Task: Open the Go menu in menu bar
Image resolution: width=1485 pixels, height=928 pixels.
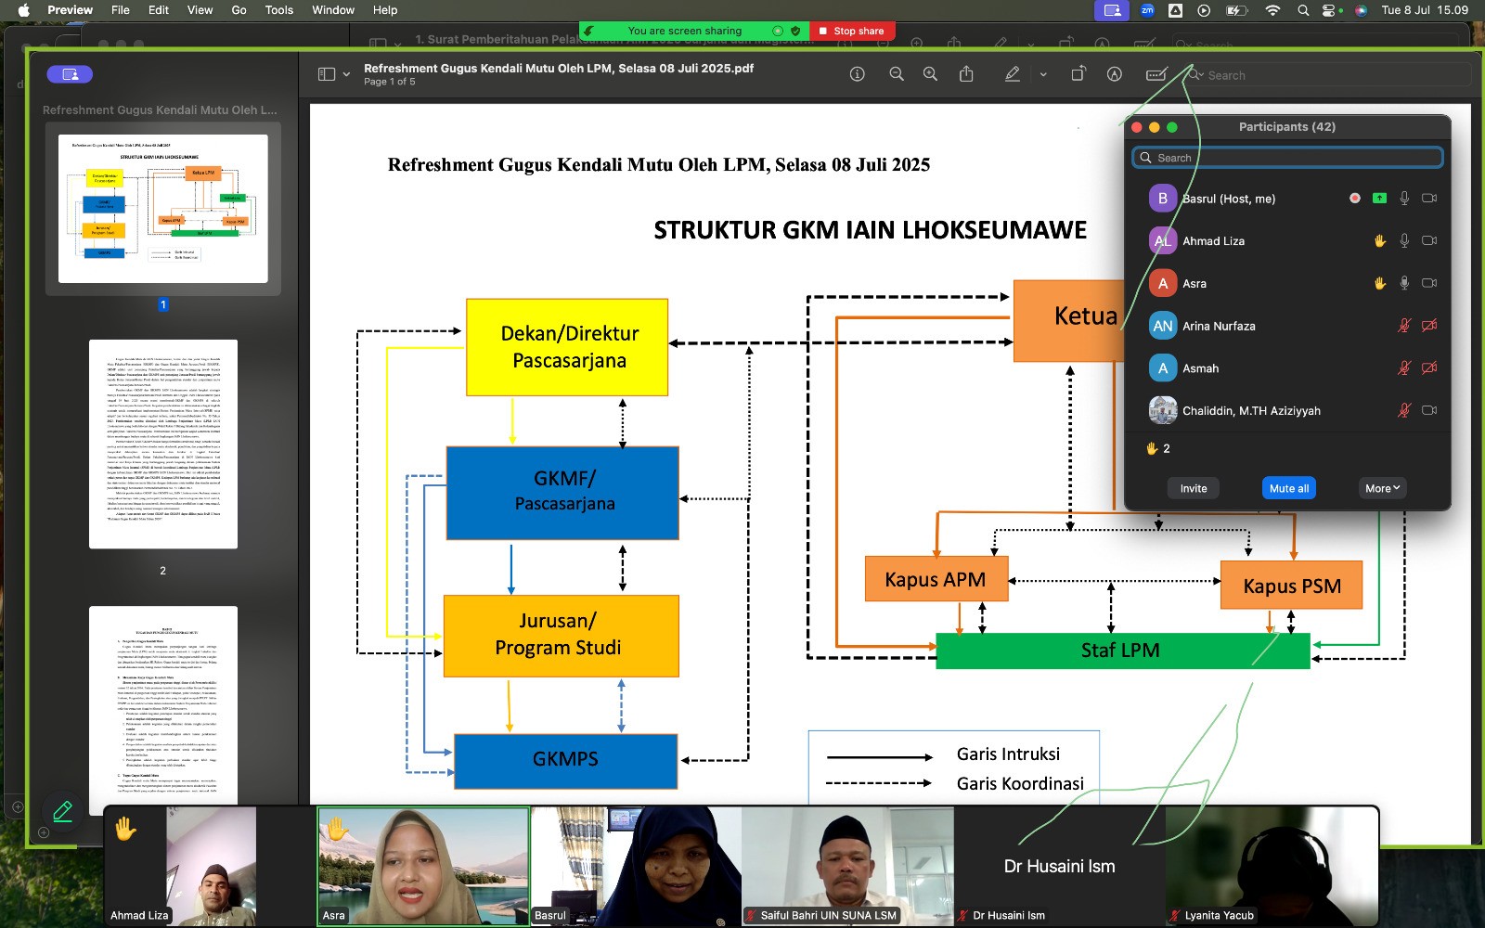Action: click(x=239, y=10)
